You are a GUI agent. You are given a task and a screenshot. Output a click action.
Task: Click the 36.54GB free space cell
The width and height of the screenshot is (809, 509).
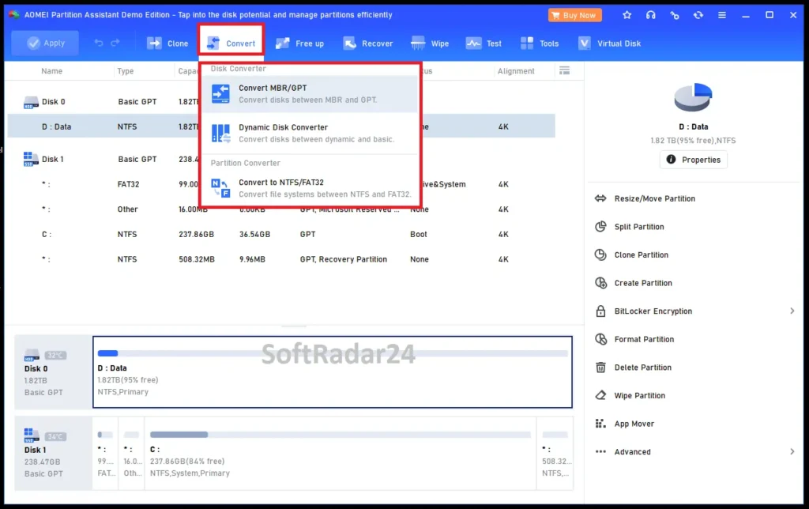[254, 235]
